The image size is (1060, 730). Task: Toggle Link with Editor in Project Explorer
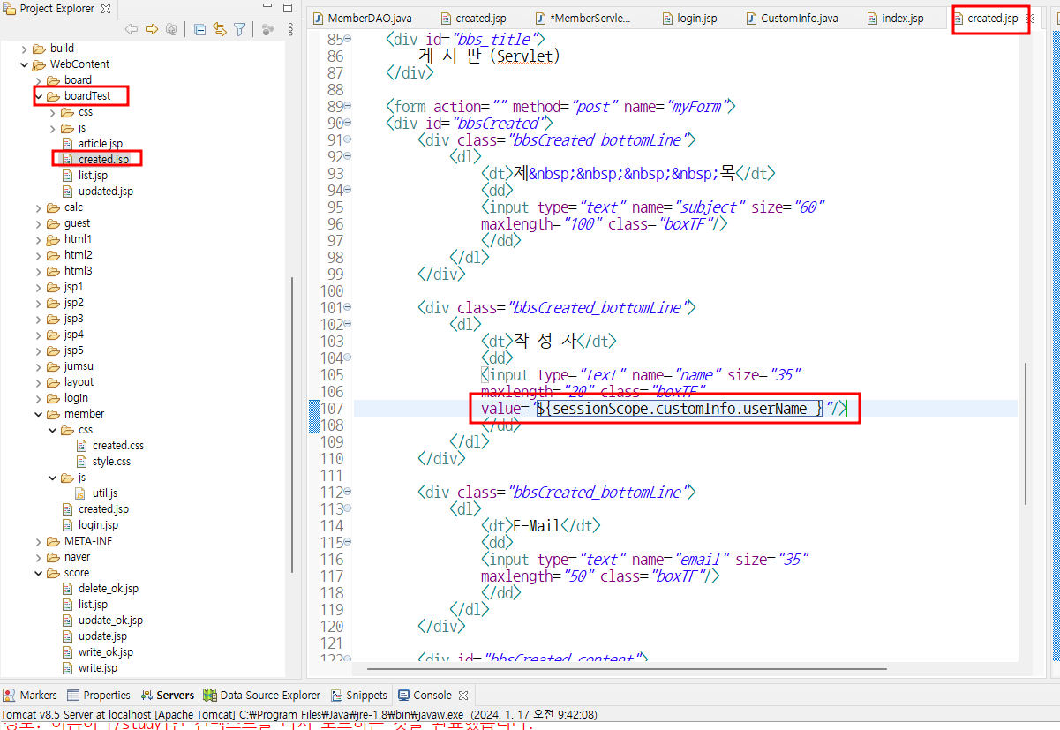(x=220, y=29)
